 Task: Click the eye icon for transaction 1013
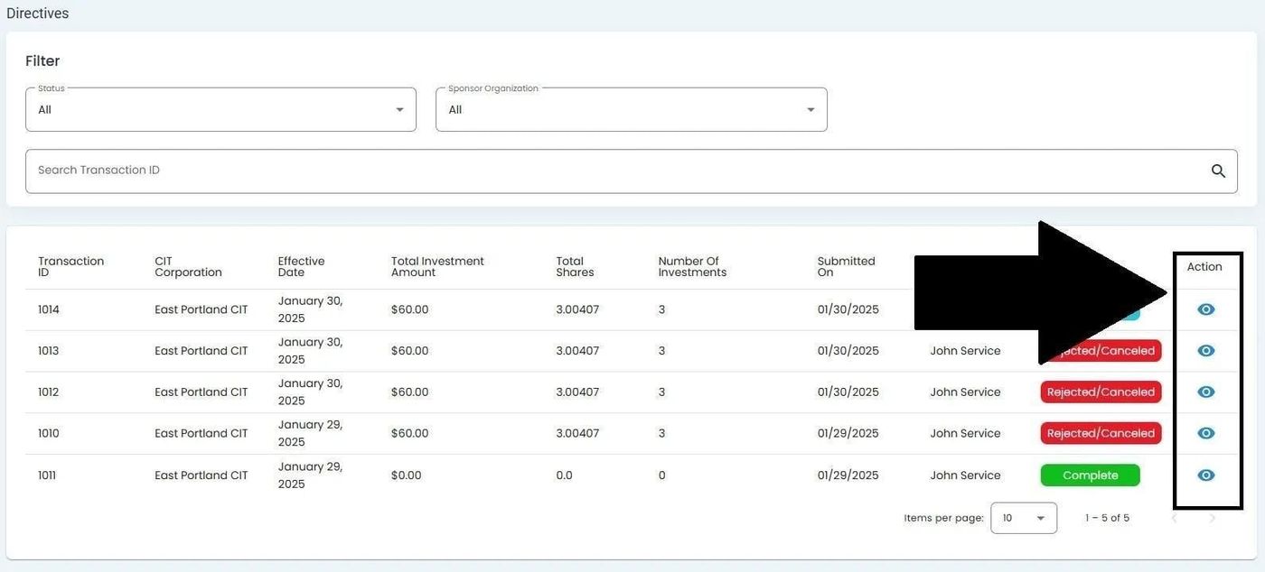[x=1205, y=351]
